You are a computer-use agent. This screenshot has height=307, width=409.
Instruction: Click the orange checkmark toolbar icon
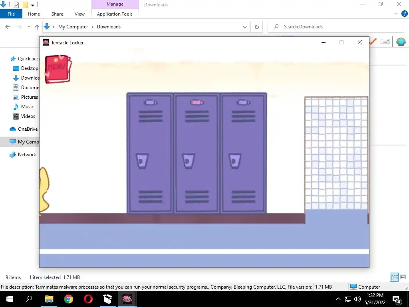pos(373,42)
